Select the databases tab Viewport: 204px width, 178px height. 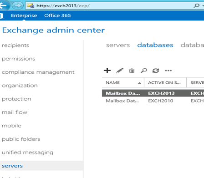pyautogui.click(x=155, y=45)
